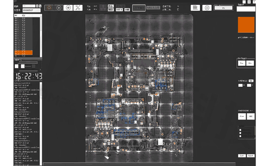Tick the first checkbox in lower-right group
Screen dimensions: 269x166
point(240,130)
